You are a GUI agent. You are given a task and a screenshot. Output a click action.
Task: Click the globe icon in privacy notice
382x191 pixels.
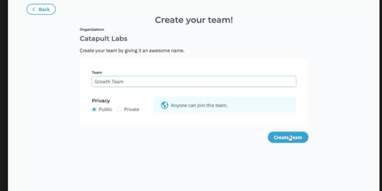pos(165,105)
